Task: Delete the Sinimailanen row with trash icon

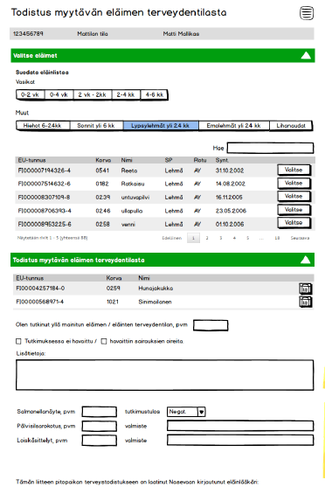Action: click(x=305, y=302)
